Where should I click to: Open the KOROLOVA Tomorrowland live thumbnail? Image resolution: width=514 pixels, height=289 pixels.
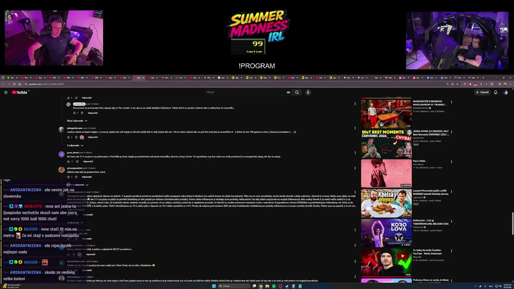click(x=386, y=233)
